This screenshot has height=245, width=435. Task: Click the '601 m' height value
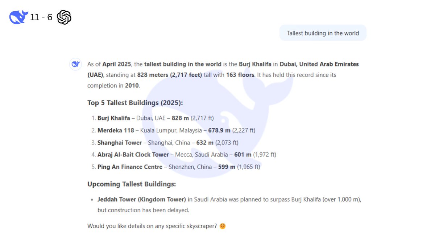pyautogui.click(x=243, y=155)
